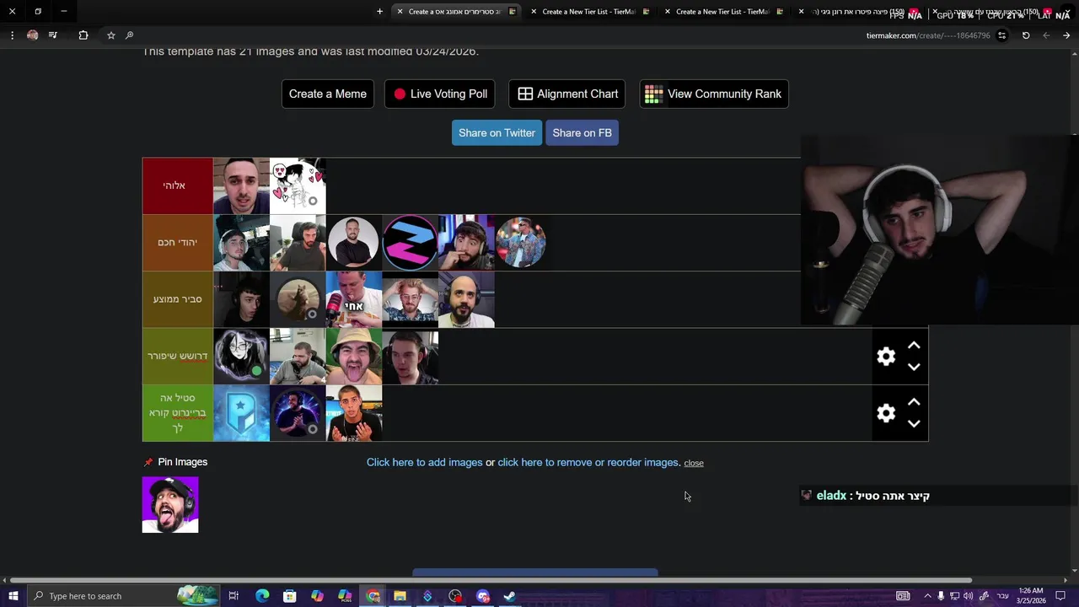Show hidden system tray icons
The width and height of the screenshot is (1079, 607).
(x=927, y=596)
